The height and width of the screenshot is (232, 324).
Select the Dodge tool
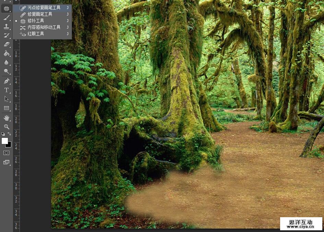7,71
